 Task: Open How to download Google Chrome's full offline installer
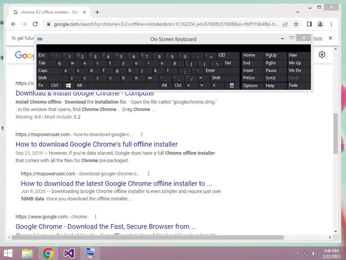(96, 144)
